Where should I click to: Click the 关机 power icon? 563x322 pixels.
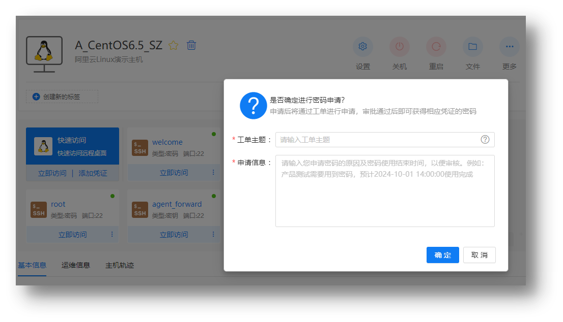400,47
